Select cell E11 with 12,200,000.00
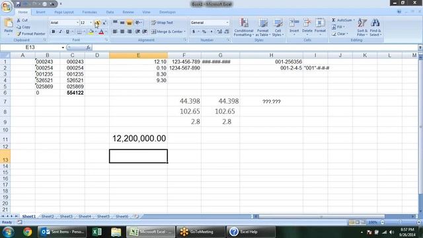Image resolution: width=423 pixels, height=238 pixels. [x=138, y=139]
